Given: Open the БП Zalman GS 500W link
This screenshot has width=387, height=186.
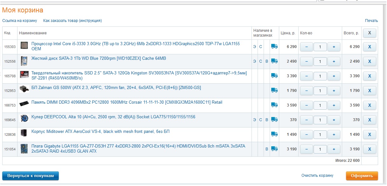Looking at the screenshot, I should coord(116,88).
